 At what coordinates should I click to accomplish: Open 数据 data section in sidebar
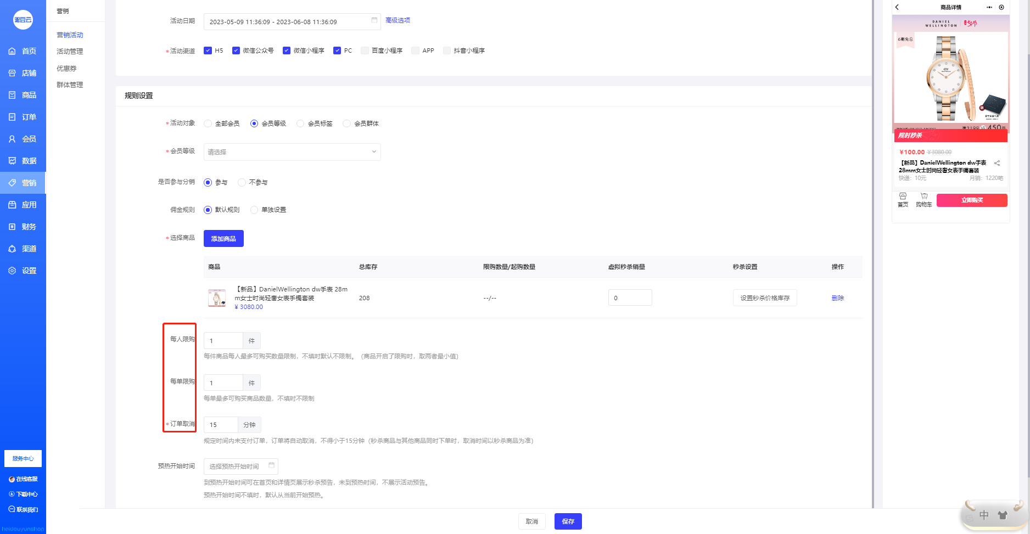(23, 161)
